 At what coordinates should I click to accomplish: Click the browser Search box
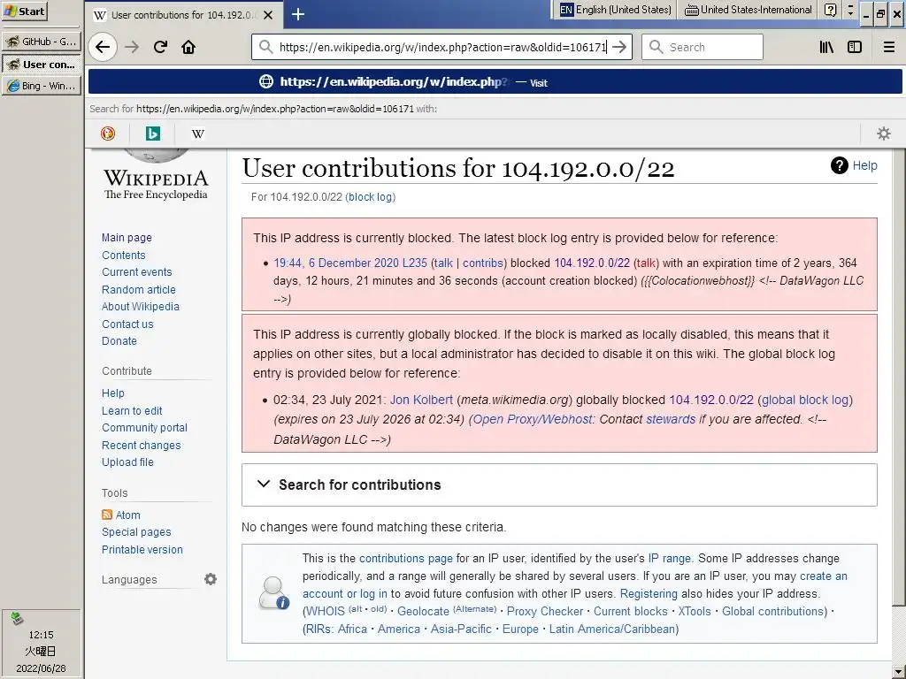(x=702, y=47)
